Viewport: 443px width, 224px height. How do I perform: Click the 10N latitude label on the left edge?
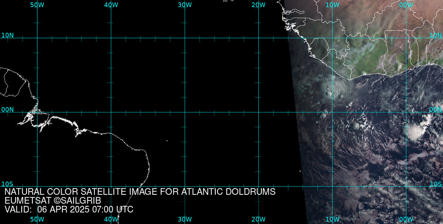click(x=8, y=35)
